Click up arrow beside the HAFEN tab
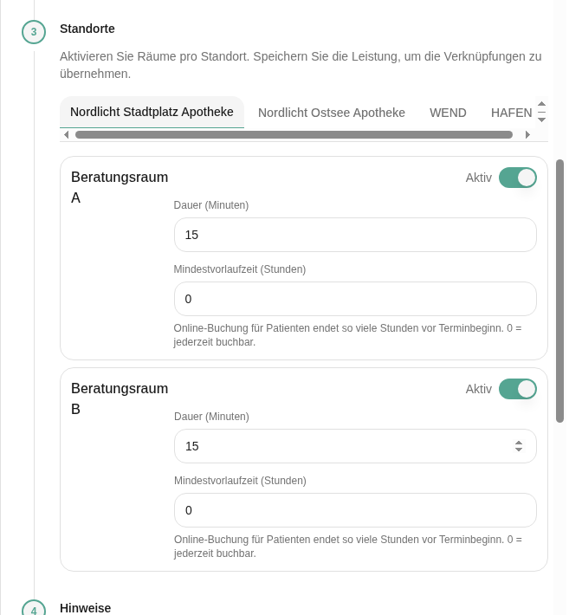Image resolution: width=582 pixels, height=615 pixels. click(x=541, y=104)
